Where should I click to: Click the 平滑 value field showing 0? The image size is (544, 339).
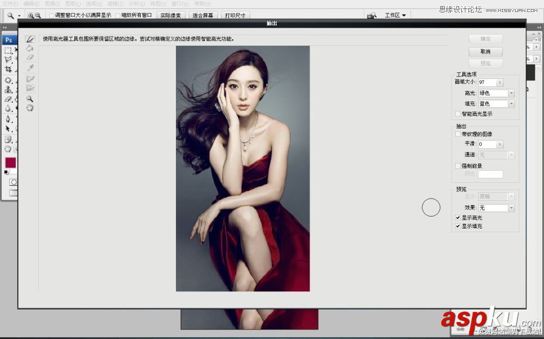coord(487,144)
